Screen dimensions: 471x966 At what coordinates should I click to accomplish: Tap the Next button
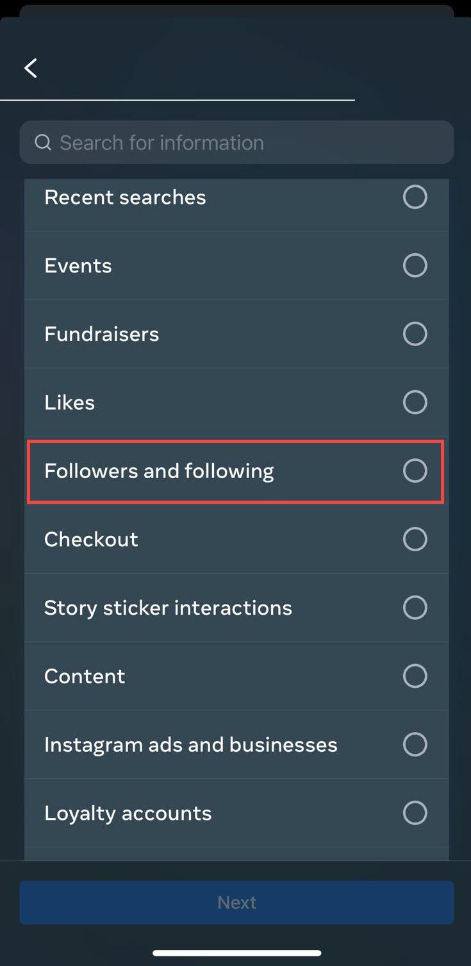[x=236, y=902]
